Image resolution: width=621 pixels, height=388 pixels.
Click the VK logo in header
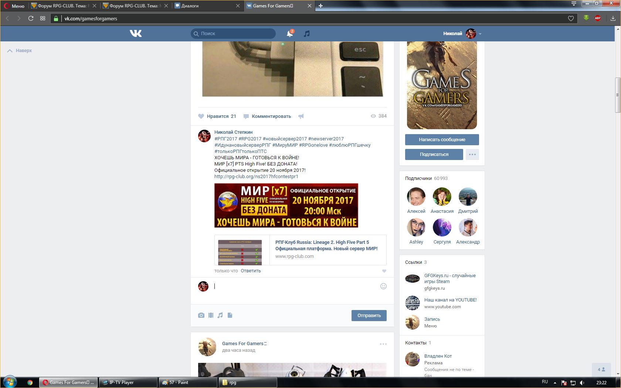[x=136, y=34]
